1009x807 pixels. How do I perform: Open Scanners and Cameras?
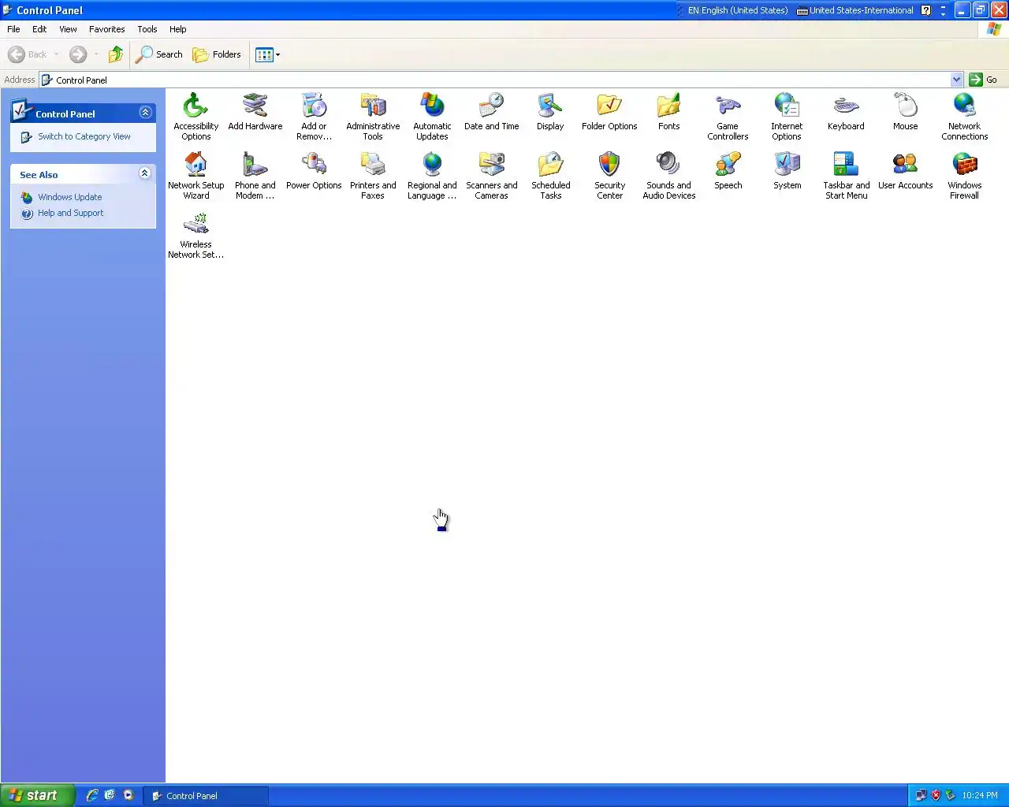pyautogui.click(x=491, y=175)
